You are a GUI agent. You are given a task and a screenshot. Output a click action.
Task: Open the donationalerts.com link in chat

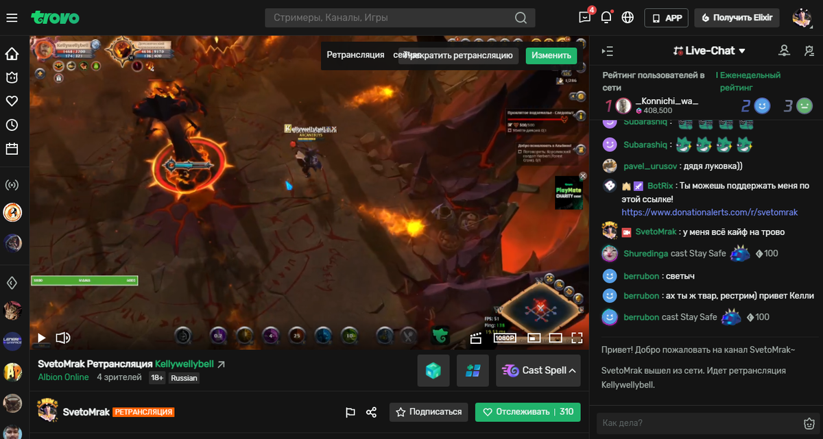tap(710, 212)
